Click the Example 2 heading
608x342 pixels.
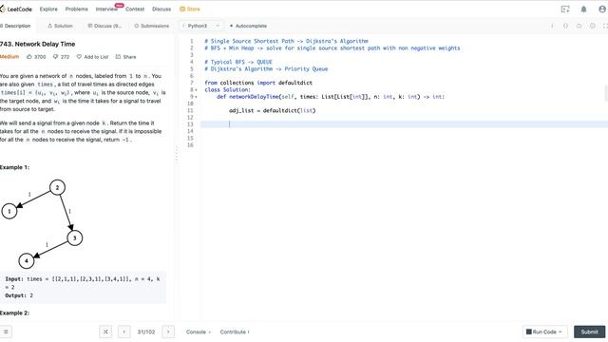[15, 313]
